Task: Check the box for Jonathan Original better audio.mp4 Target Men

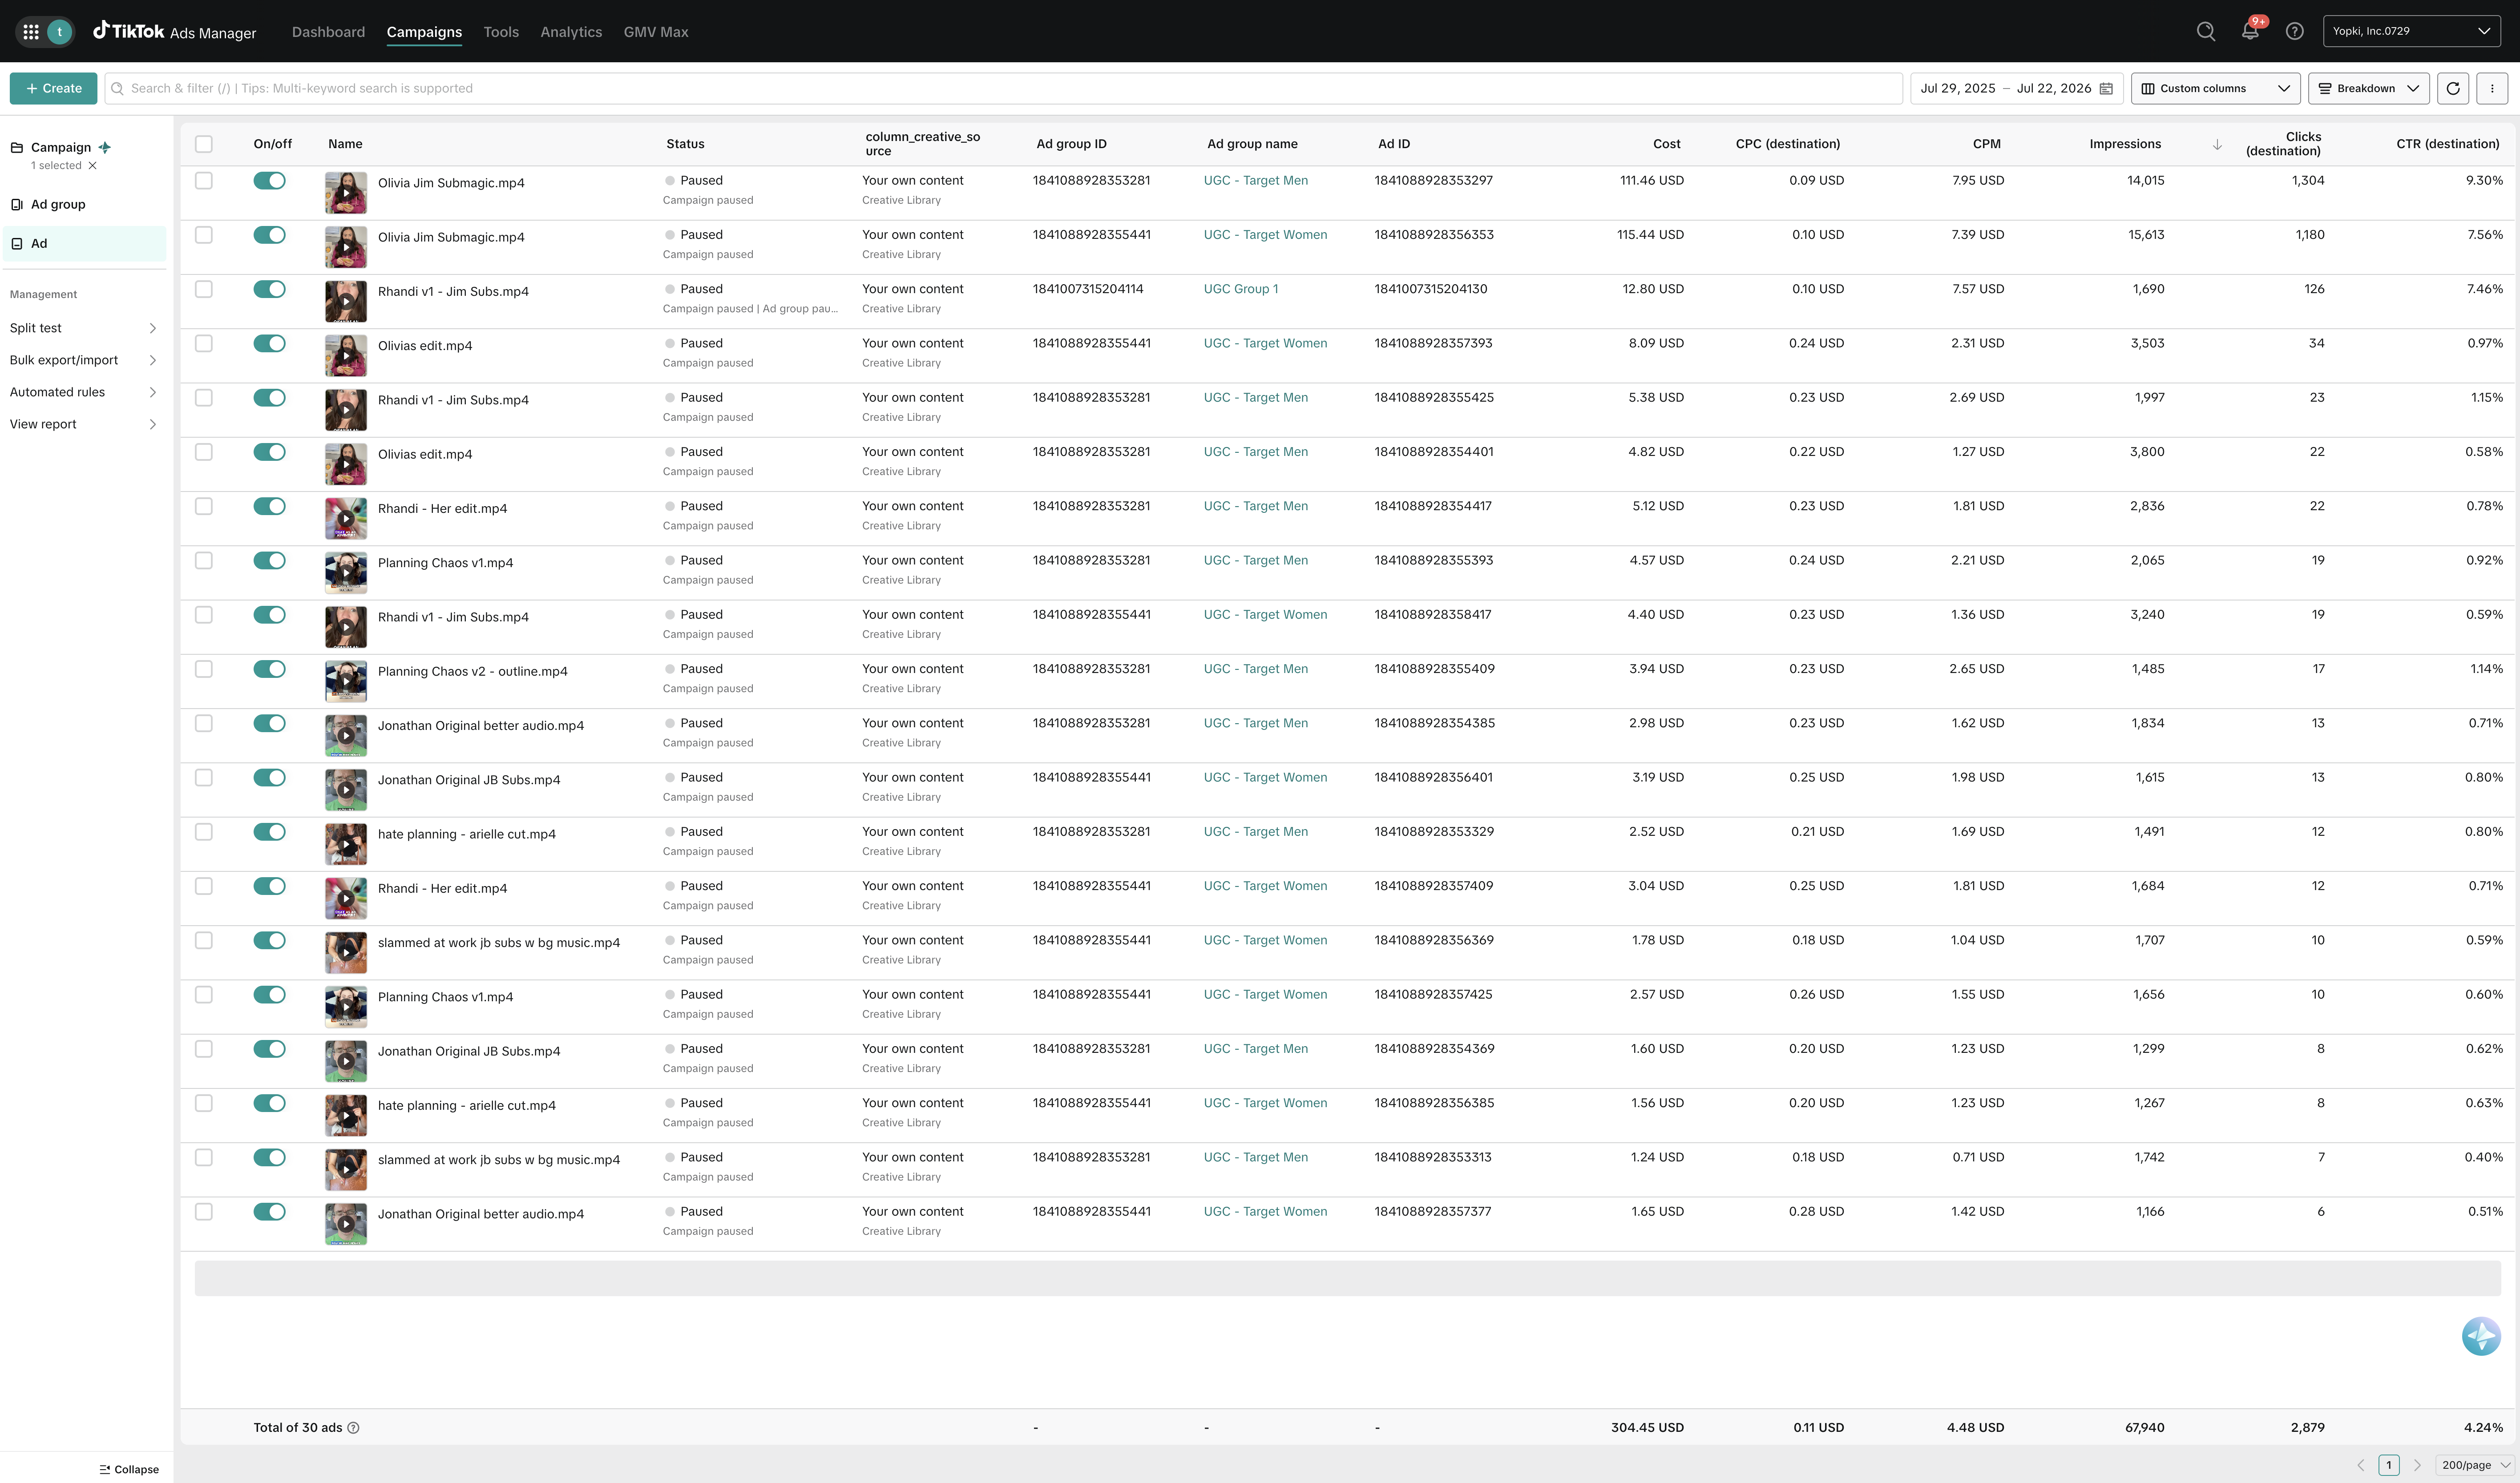Action: [x=204, y=723]
